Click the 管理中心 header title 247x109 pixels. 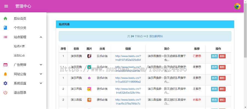pos(23,6)
